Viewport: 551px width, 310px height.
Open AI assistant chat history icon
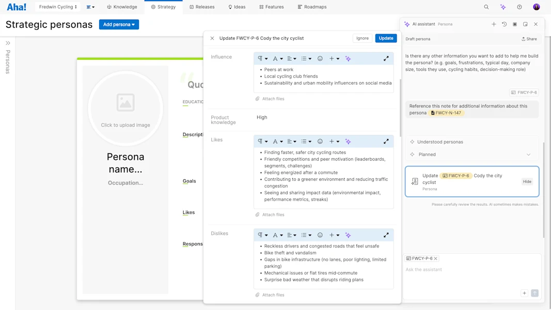504,24
